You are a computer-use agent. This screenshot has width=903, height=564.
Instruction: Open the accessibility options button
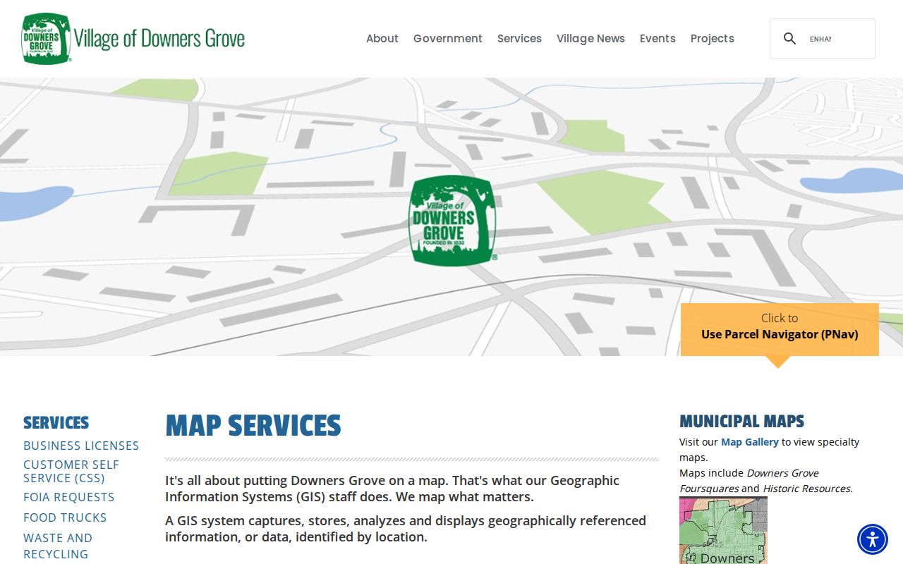tap(873, 539)
